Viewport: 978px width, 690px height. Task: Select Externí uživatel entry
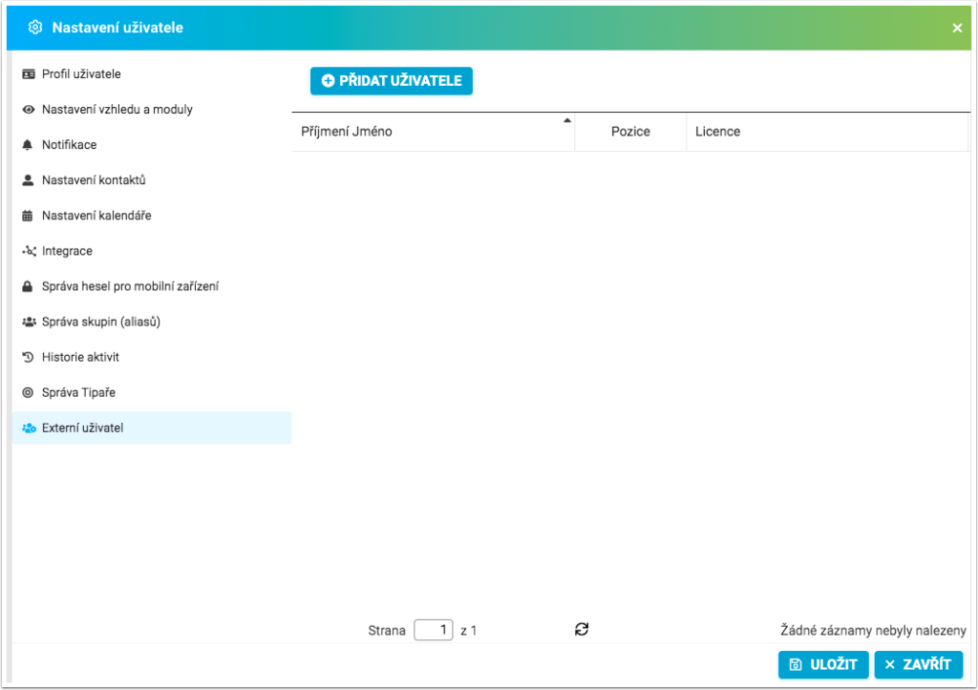pos(152,429)
